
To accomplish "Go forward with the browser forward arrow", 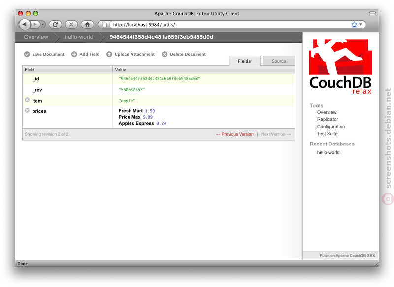I will point(35,24).
